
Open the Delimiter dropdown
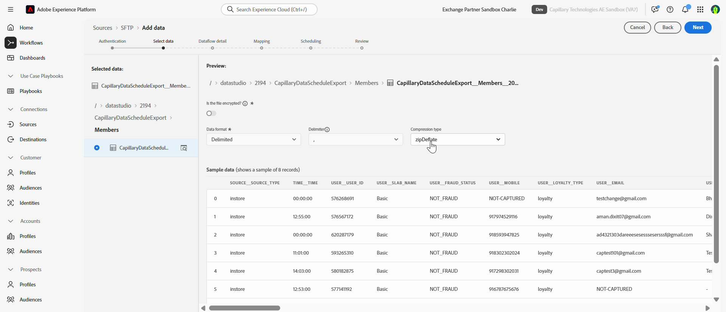pos(356,139)
